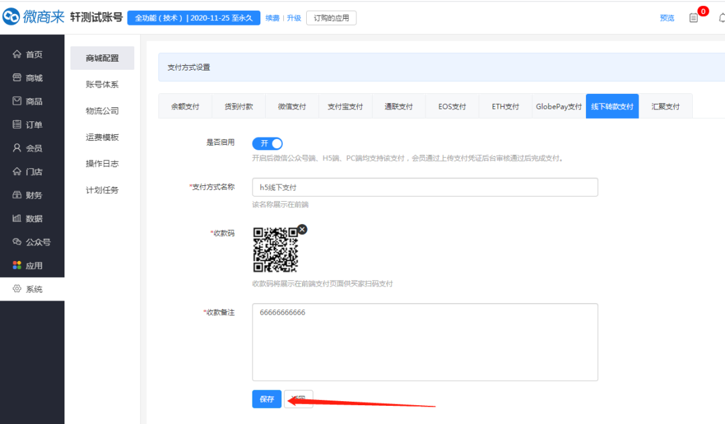Open the notifications list icon with badge
Screen dimensions: 725x424
[x=693, y=17]
